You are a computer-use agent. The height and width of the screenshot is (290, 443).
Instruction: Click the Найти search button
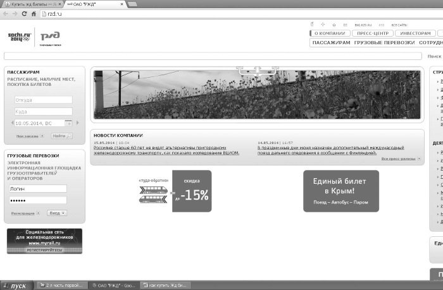pos(61,136)
